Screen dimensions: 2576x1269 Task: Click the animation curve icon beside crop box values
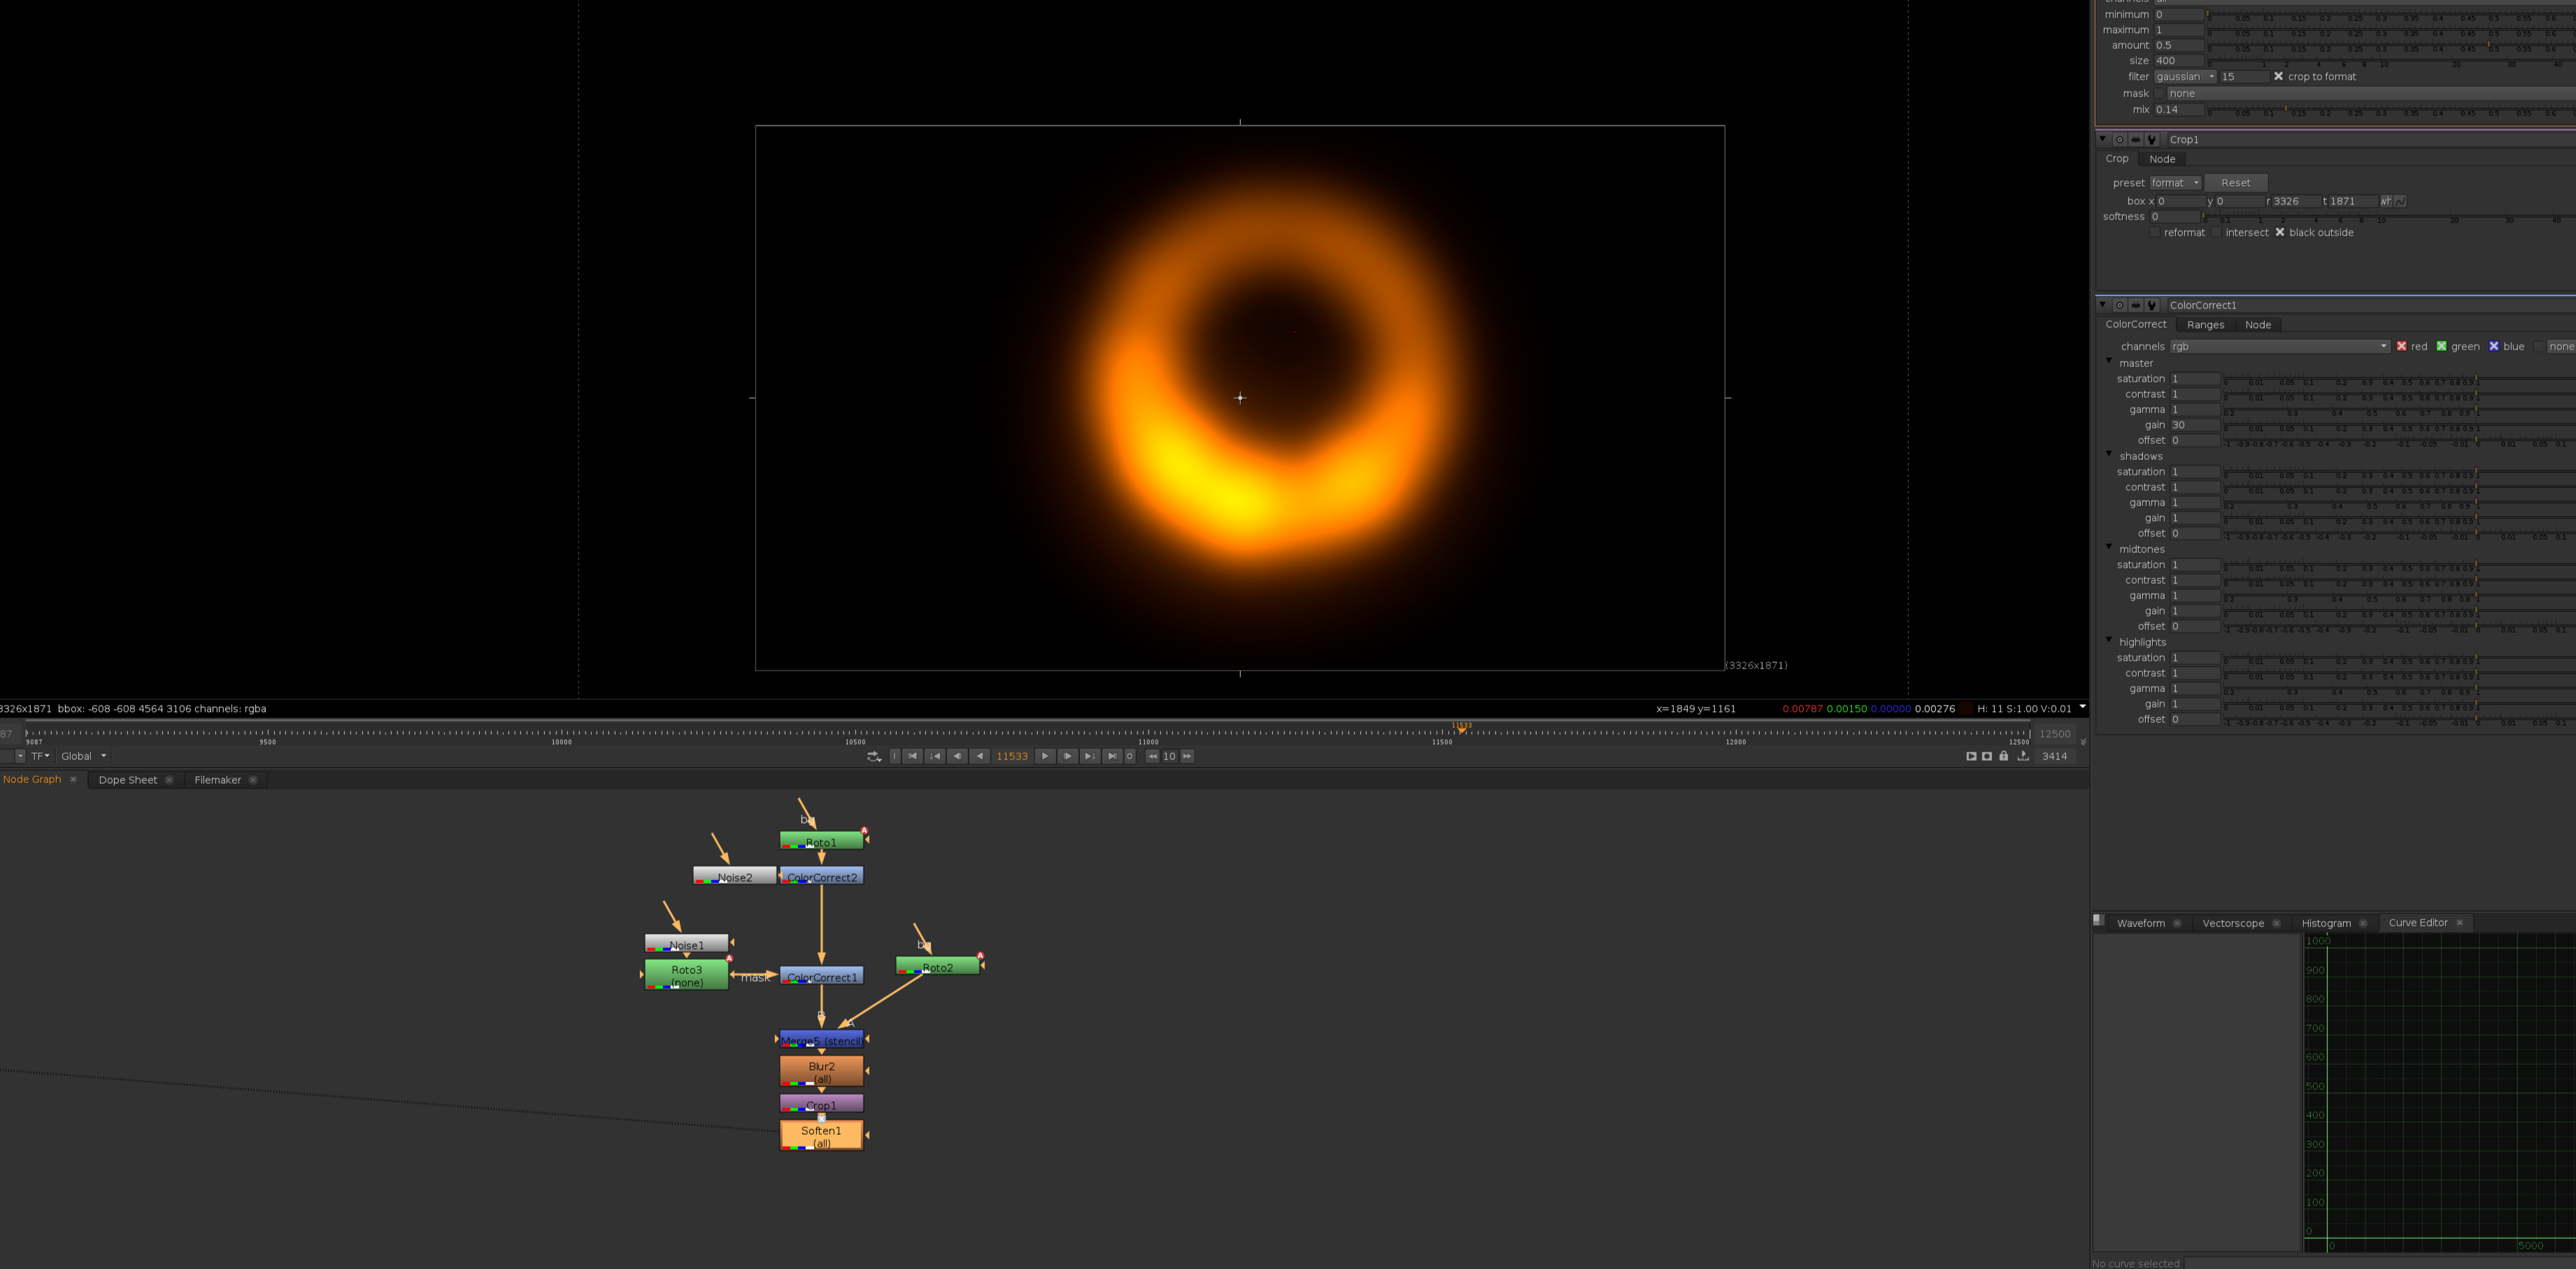2400,201
